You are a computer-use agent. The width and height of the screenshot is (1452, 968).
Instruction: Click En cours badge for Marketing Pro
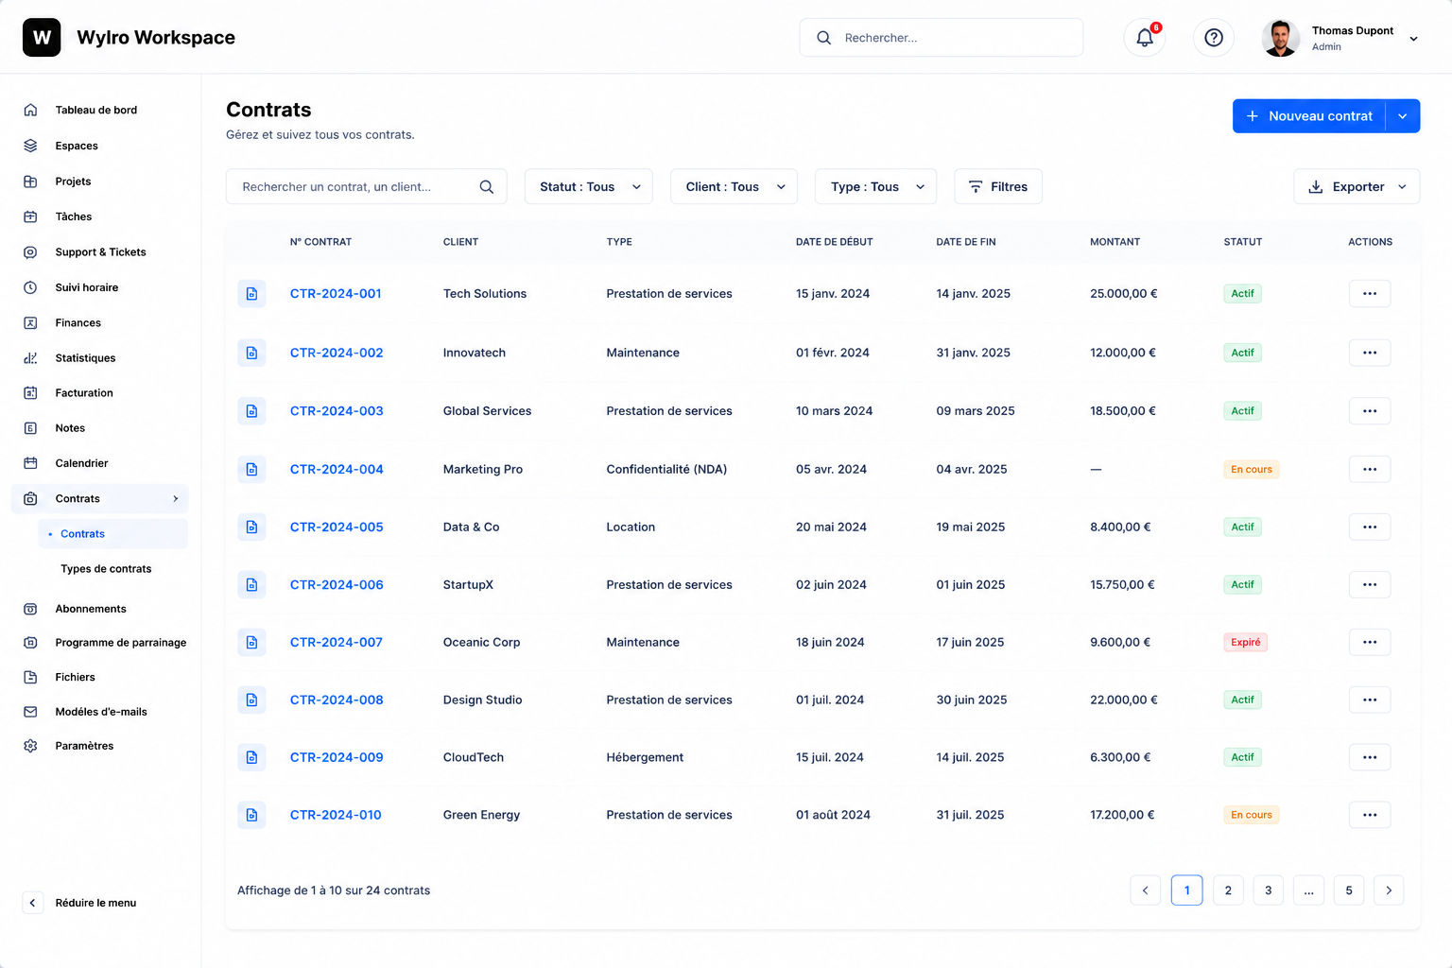(1252, 470)
